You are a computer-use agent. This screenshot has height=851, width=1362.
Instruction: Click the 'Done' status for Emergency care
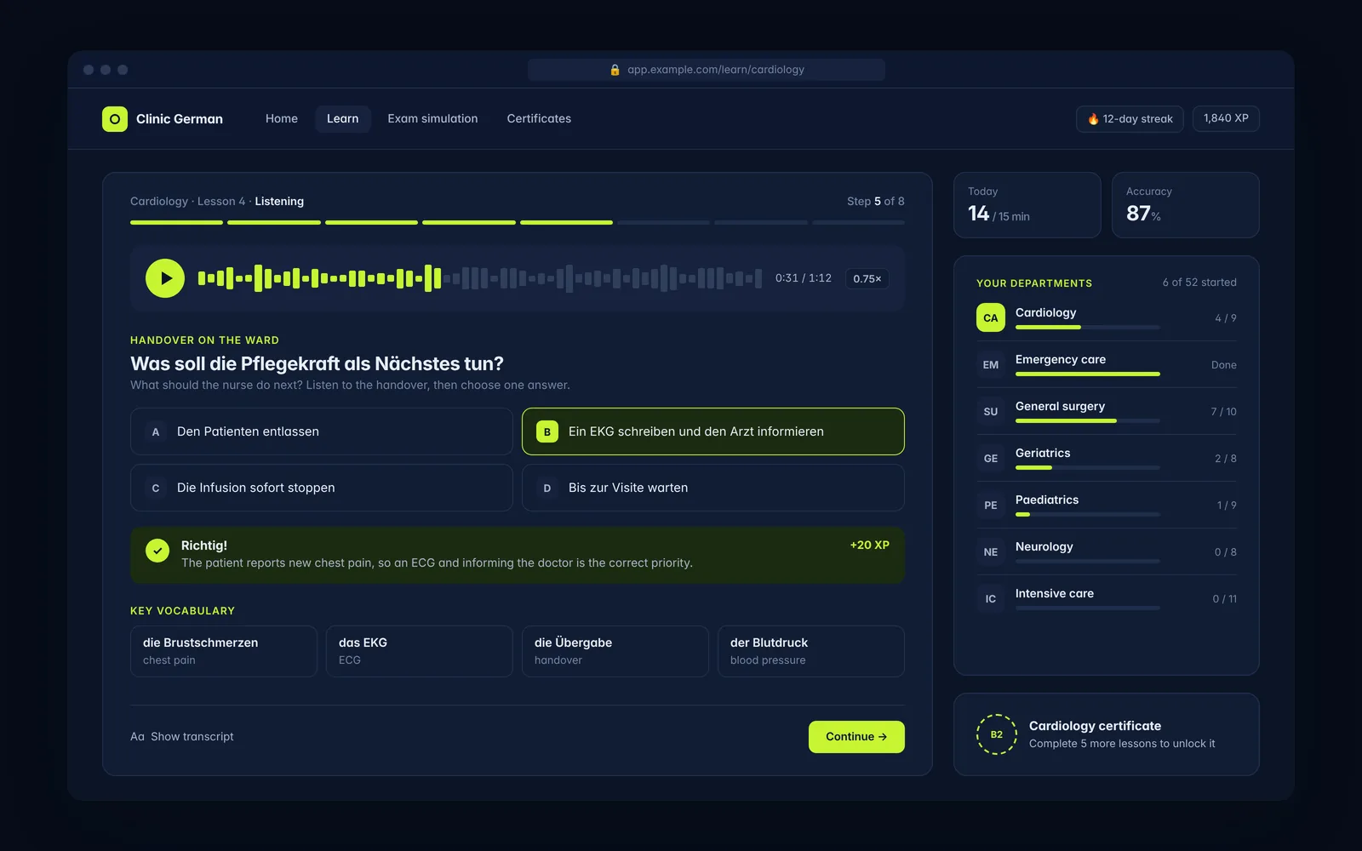[x=1224, y=365]
